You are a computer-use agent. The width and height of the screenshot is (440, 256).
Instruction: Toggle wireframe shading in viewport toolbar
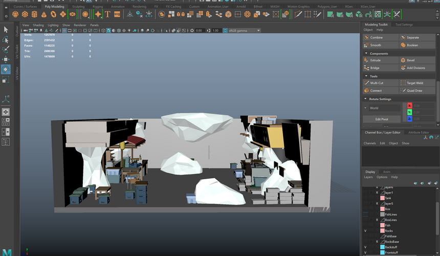[x=103, y=30]
